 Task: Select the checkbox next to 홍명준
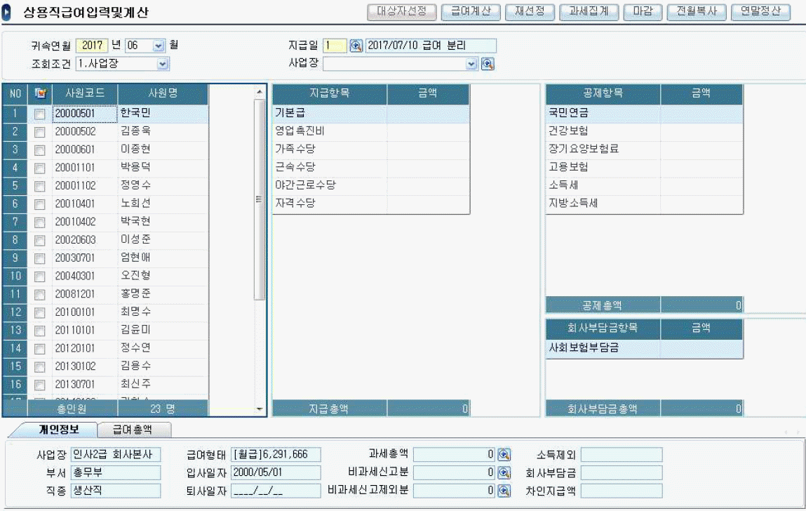[x=40, y=295]
